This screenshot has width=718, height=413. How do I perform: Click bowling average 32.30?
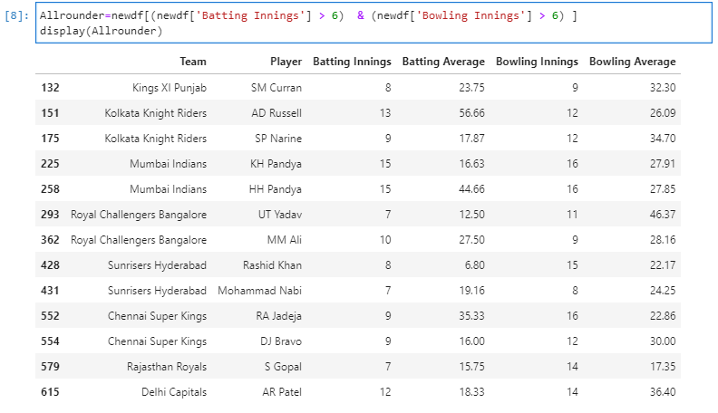pyautogui.click(x=663, y=87)
